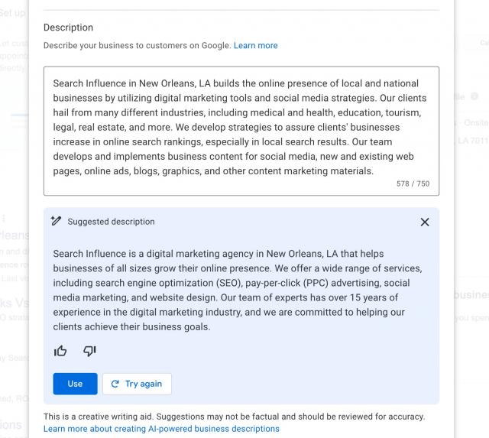
Task: Click the magic pen suggestion icon
Action: 56,222
